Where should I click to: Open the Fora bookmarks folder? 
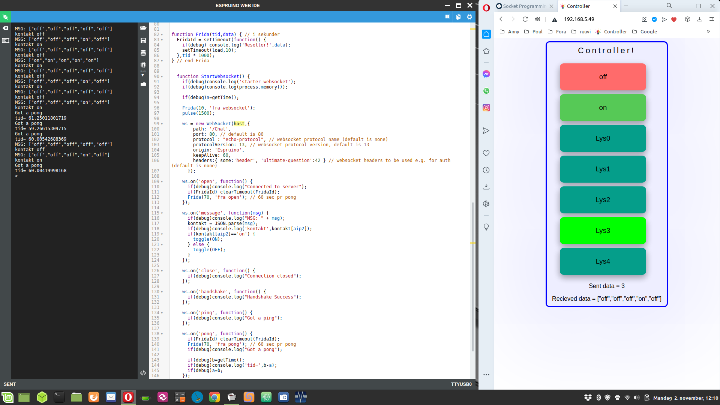coord(557,31)
